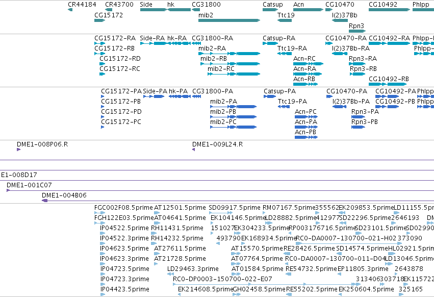Click the Acn-RC transcript label
The width and height of the screenshot is (434, 297).
coord(304,59)
